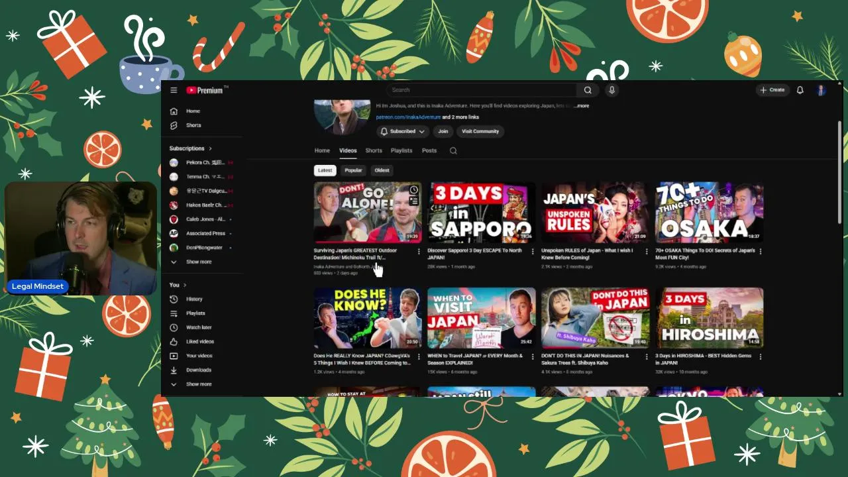The height and width of the screenshot is (477, 848).
Task: Open the channel Playlists tab
Action: click(x=401, y=150)
